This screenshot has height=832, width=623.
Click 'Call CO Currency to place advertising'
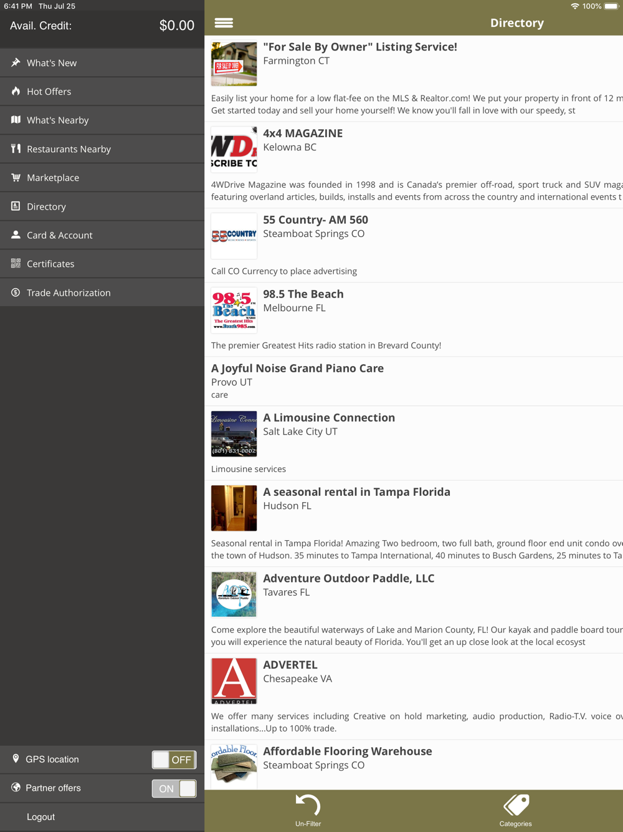(284, 271)
